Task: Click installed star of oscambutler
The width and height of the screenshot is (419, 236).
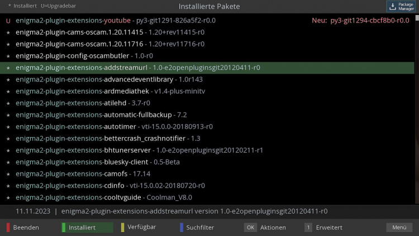Action: pyautogui.click(x=8, y=56)
